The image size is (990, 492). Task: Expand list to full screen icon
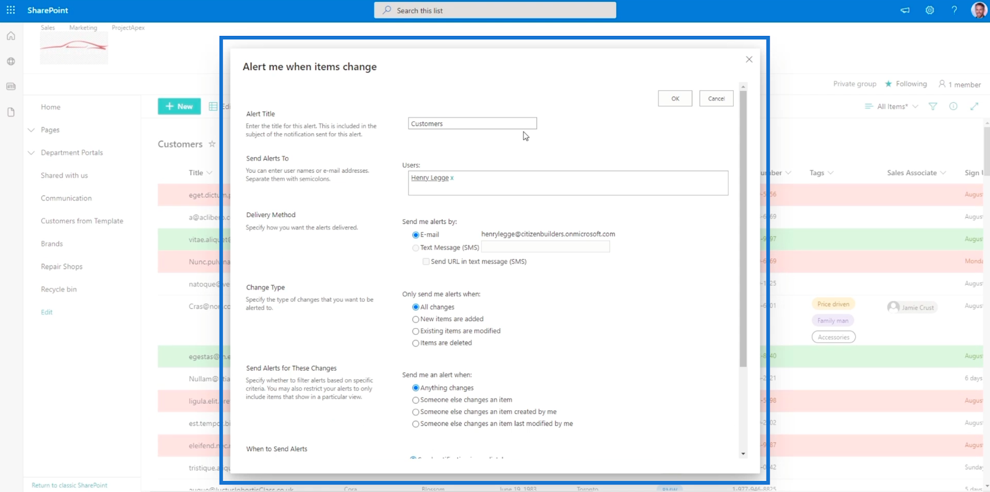point(974,106)
